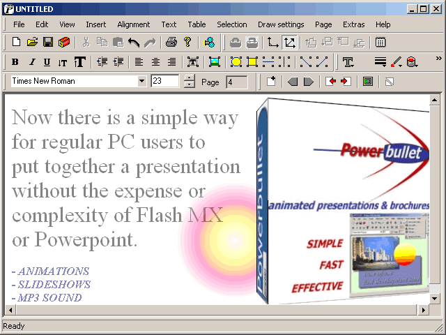Go to the previous page, gray left arrow
Screen dimensions: 446x335
(293, 82)
